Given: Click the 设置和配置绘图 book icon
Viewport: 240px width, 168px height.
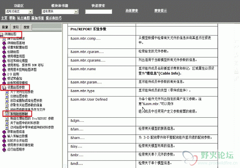Looking at the screenshot, I should 4,48.
